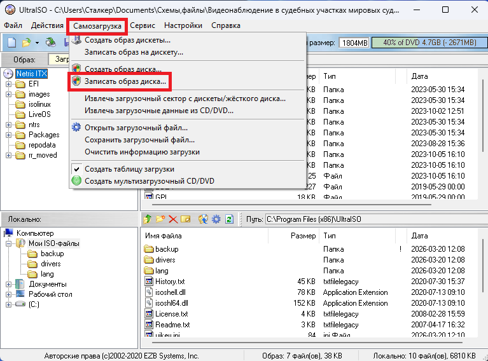The image size is (488, 361).
Task: Click the 1804MB total size field
Action: (354, 43)
